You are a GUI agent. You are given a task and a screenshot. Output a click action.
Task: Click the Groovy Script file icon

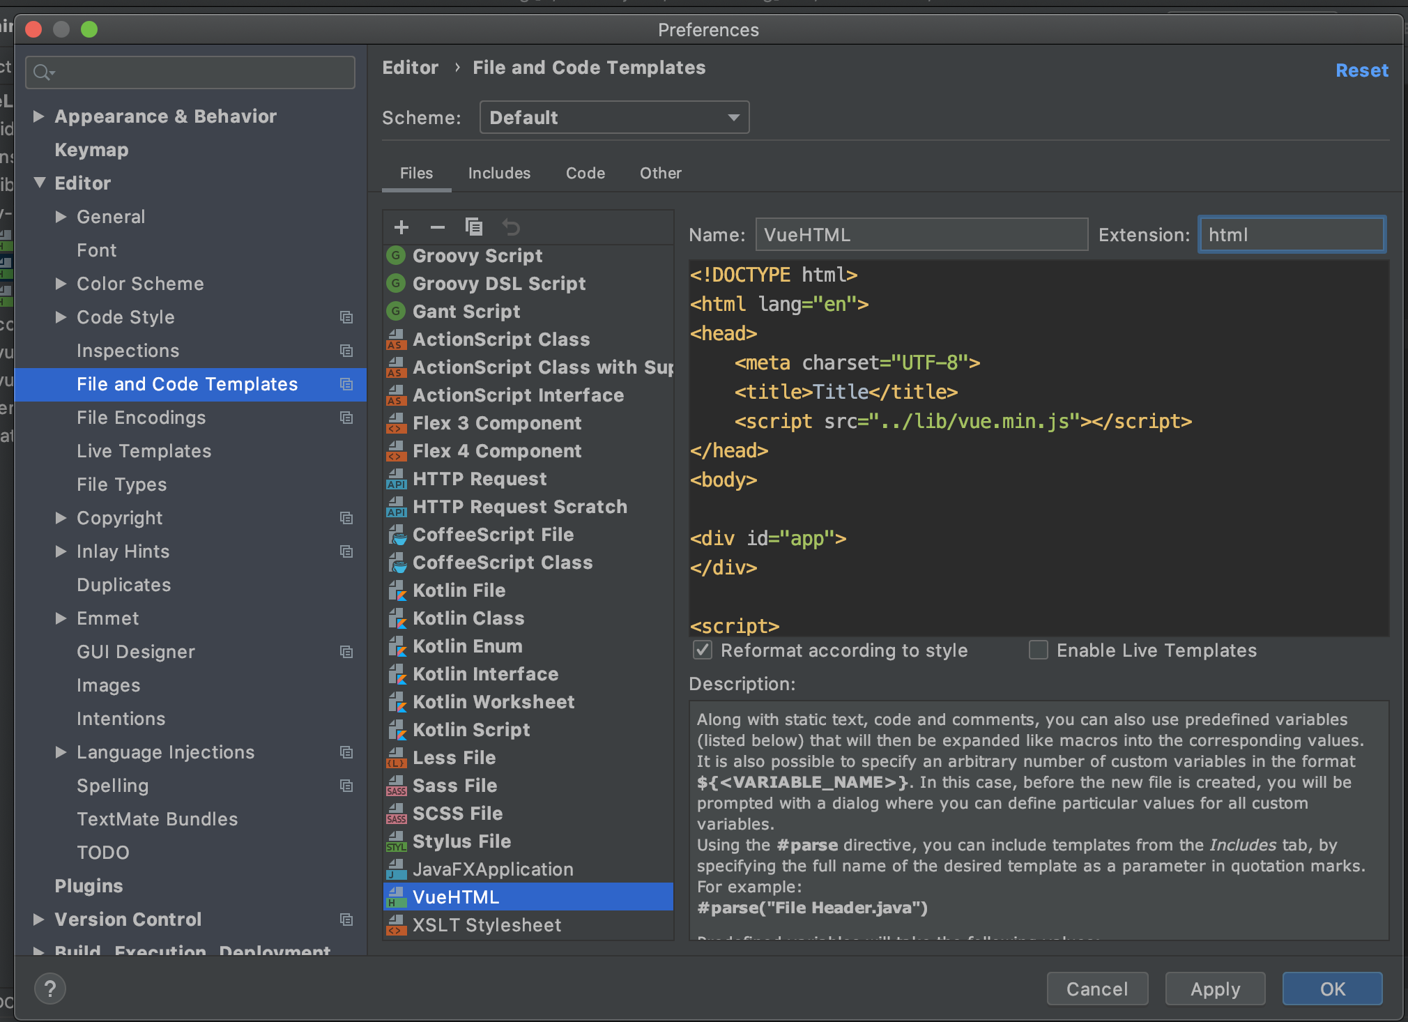(x=396, y=256)
